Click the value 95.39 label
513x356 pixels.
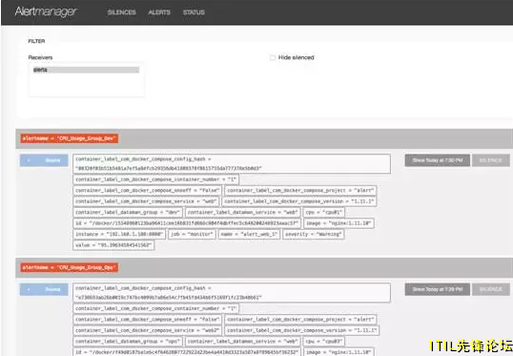click(113, 245)
